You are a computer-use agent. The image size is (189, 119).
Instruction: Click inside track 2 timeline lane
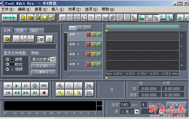[142, 46]
